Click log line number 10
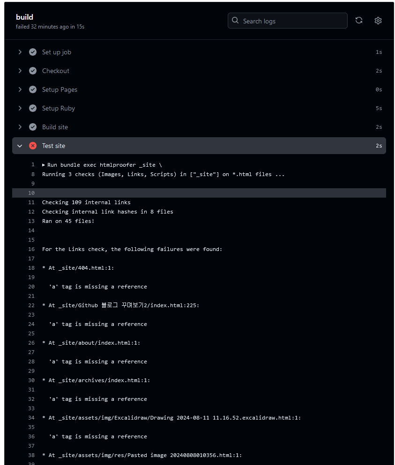The width and height of the screenshot is (395, 465). 31,193
